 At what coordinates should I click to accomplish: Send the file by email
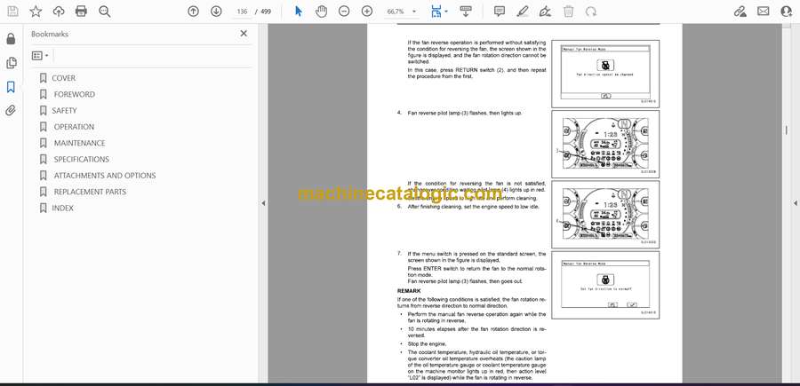pyautogui.click(x=764, y=12)
